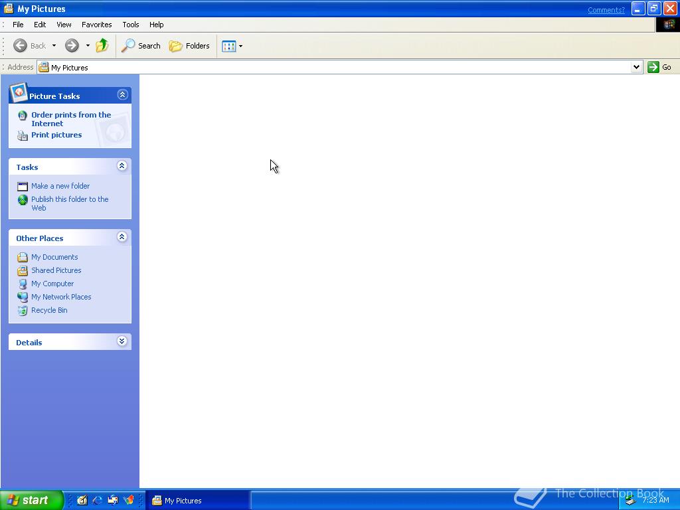Open the Forward history dropdown arrow
Viewport: 680px width, 510px height.
coord(88,46)
